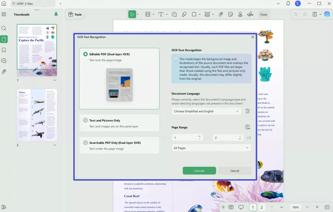Open the bookmarks panel icon
Image resolution: width=333 pixels, height=212 pixels.
[4, 50]
